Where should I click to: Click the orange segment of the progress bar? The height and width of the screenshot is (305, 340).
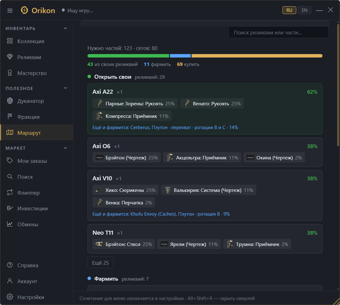pos(257,56)
